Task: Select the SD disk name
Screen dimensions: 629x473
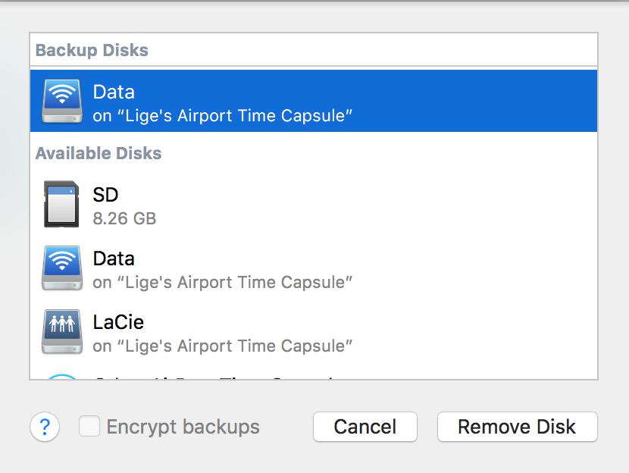Action: [x=106, y=195]
